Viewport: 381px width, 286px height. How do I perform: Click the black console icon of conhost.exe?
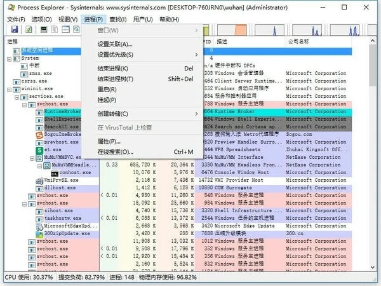click(x=55, y=173)
